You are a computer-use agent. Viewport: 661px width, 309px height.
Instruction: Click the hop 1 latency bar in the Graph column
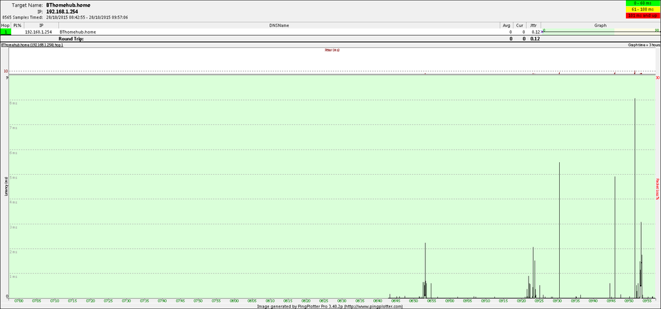(x=601, y=31)
